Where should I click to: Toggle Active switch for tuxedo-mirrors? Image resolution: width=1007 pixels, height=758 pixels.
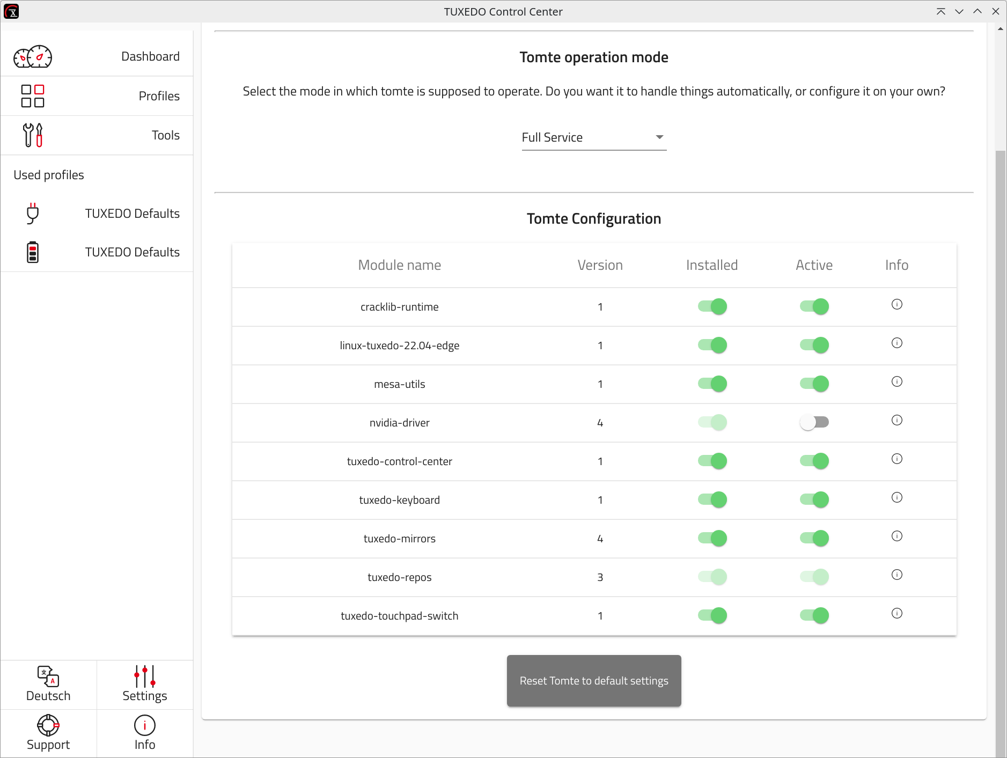[x=814, y=538]
